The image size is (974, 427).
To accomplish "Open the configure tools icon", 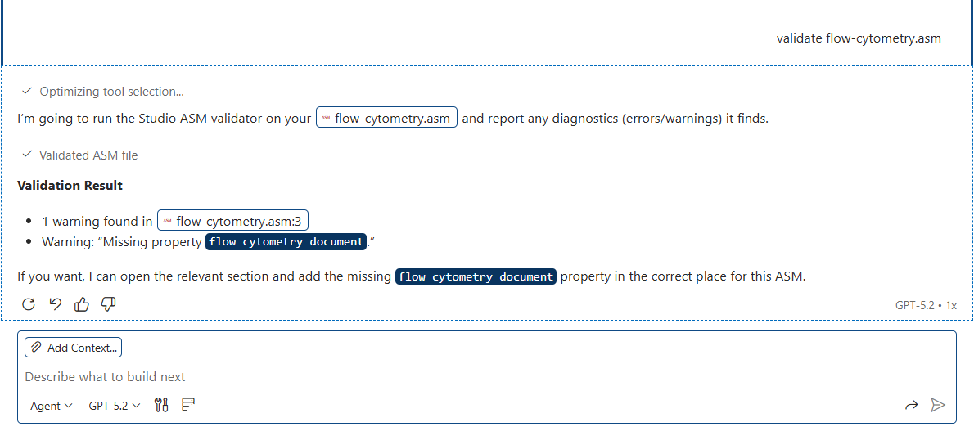I will click(x=161, y=405).
